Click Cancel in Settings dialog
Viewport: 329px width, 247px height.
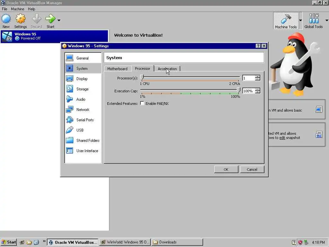[252, 169]
